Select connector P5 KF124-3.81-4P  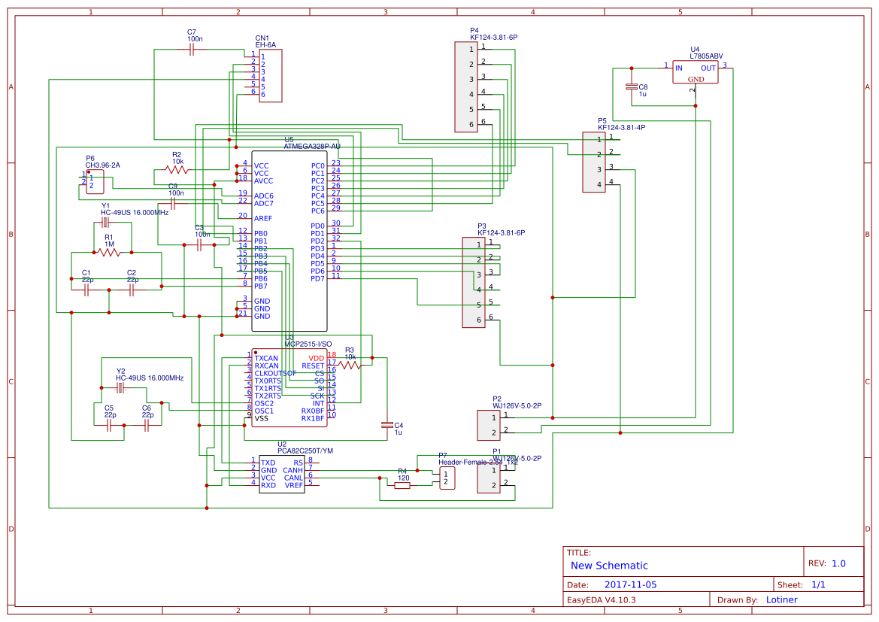pyautogui.click(x=593, y=162)
